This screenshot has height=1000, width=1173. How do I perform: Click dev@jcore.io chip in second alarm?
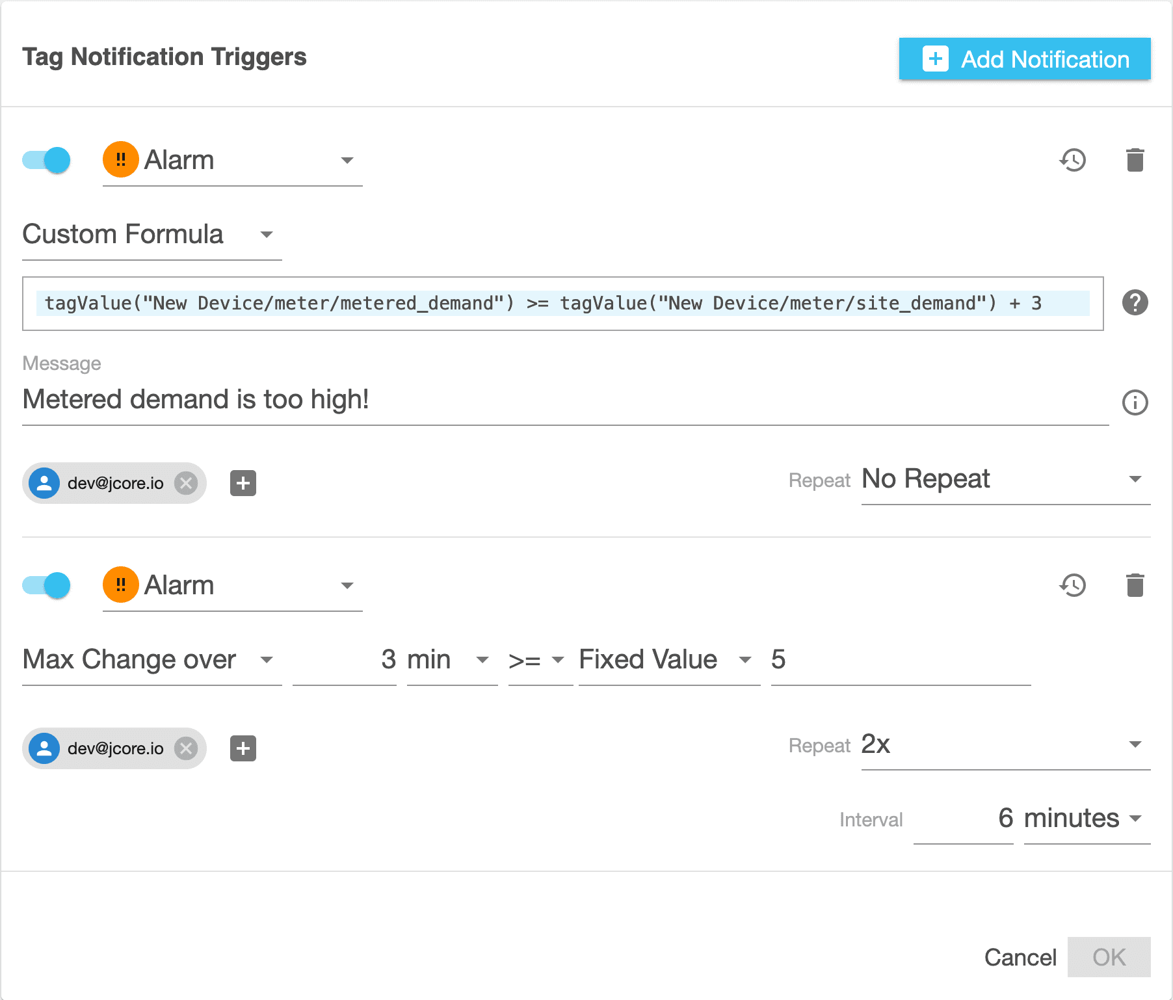click(114, 748)
